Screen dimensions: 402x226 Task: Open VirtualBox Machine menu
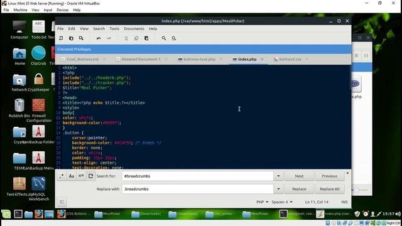20,10
